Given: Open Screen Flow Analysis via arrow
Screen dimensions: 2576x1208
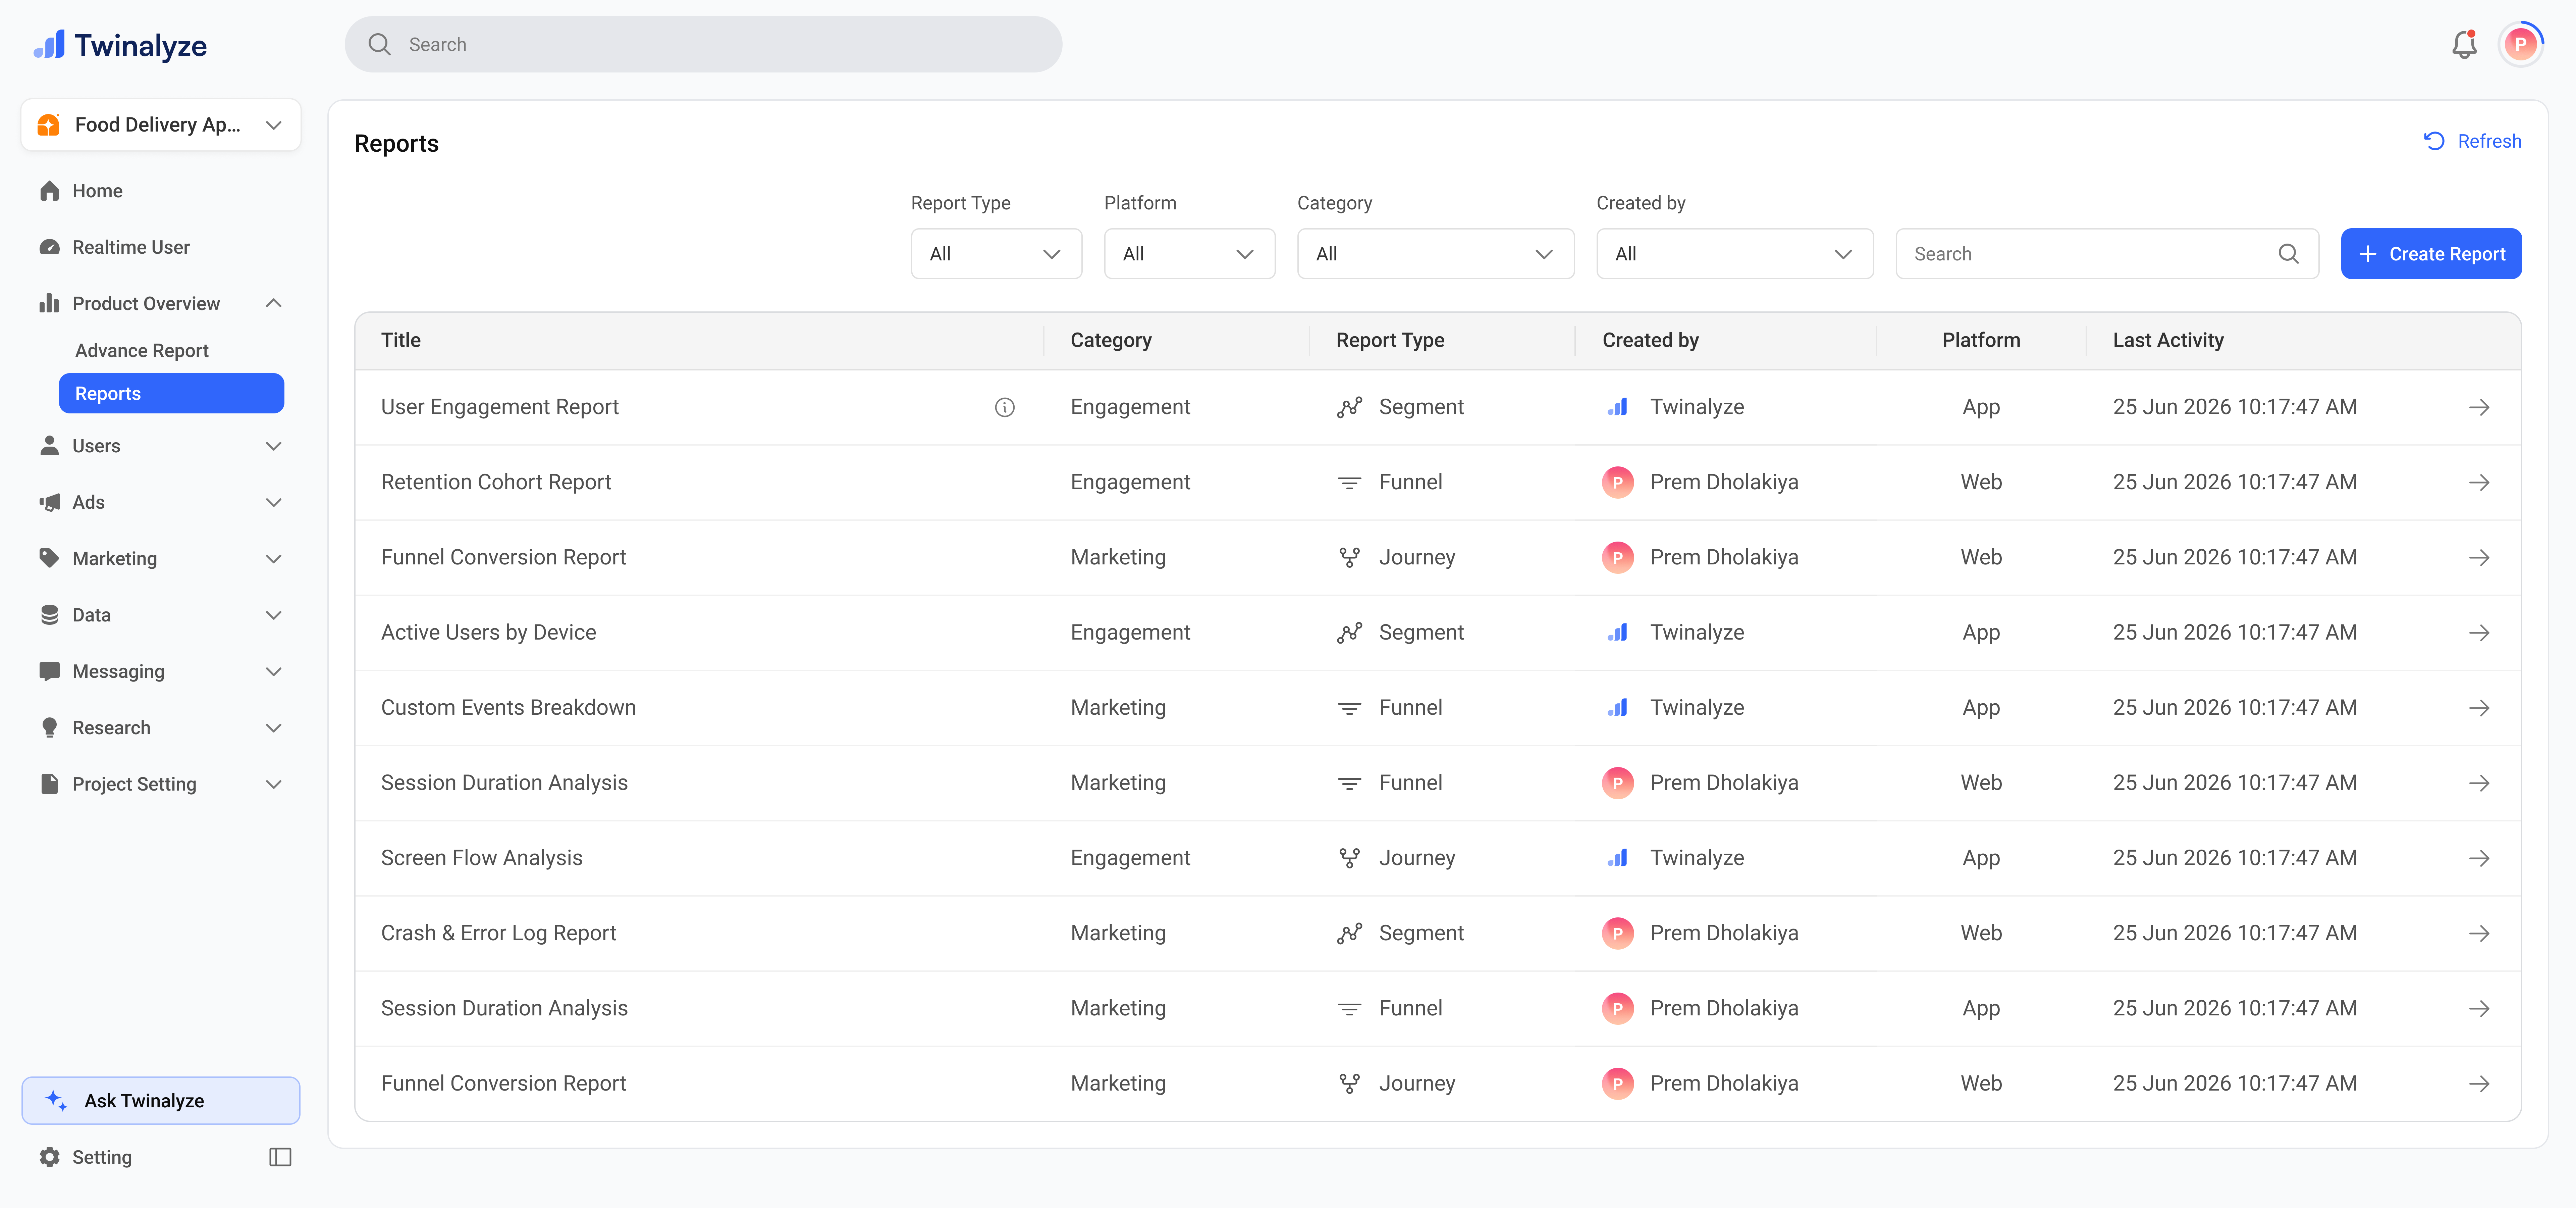Looking at the screenshot, I should tap(2479, 858).
